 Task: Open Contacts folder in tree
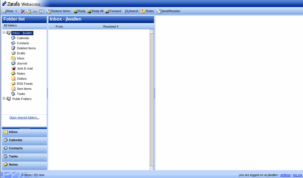pos(23,43)
